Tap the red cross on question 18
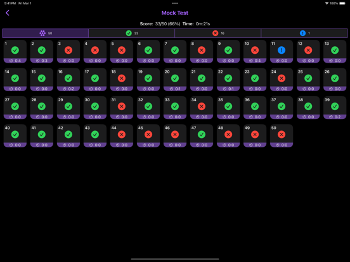Image resolution: width=350 pixels, height=262 pixels. tap(122, 78)
